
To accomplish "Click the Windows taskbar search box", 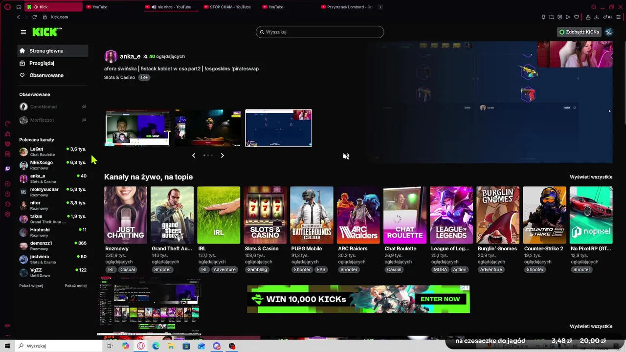I will click(x=58, y=346).
